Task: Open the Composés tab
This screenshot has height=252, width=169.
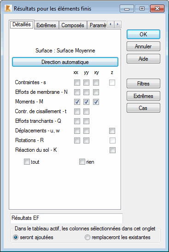Action: pyautogui.click(x=73, y=25)
